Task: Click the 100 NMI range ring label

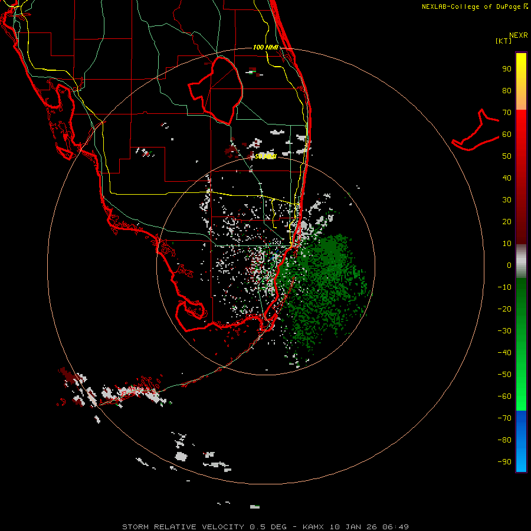Action: coord(265,47)
